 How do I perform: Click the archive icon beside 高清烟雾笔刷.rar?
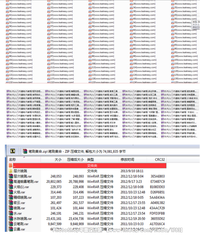[x=11, y=181]
